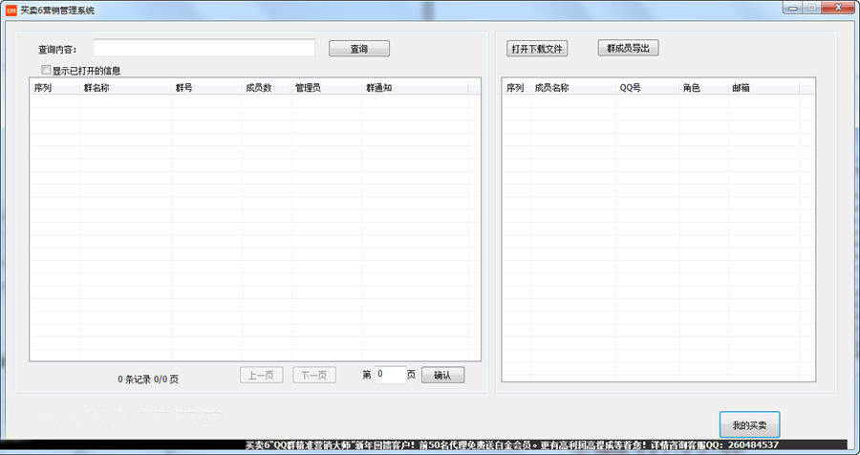Go to previous page with 上一页
Viewport: 860px width, 455px height.
[262, 376]
